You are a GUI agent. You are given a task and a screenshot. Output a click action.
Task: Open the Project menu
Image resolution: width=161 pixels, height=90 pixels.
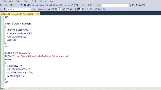[26, 1]
